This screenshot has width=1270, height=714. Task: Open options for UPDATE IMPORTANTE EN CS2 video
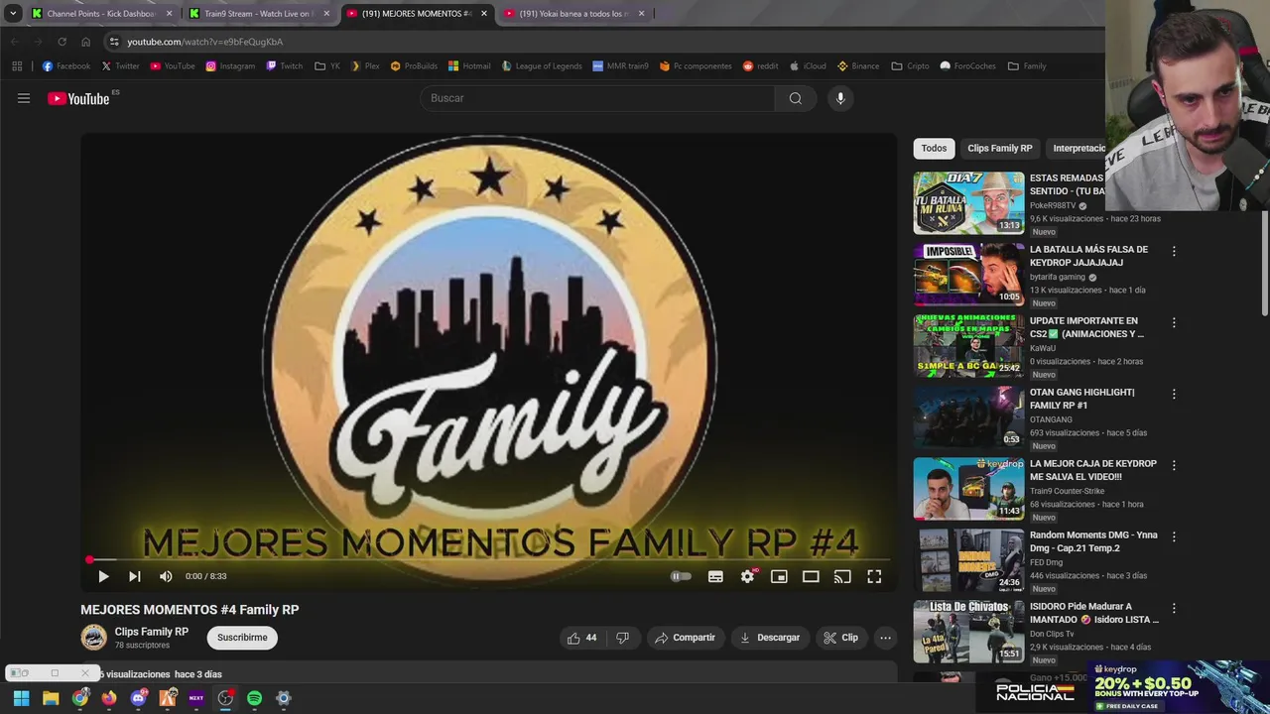(1174, 323)
